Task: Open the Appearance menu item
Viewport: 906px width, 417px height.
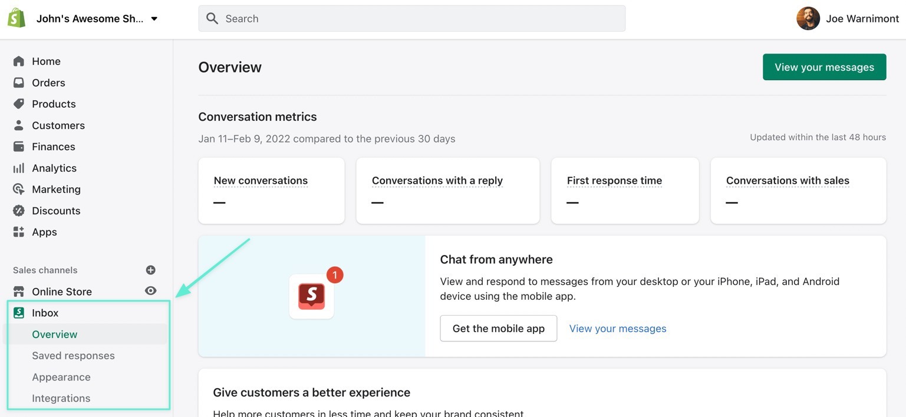Action: click(61, 377)
